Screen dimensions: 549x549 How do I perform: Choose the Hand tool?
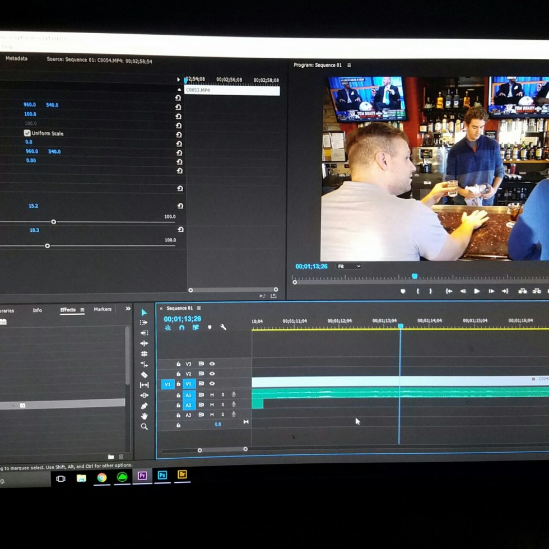tap(144, 416)
